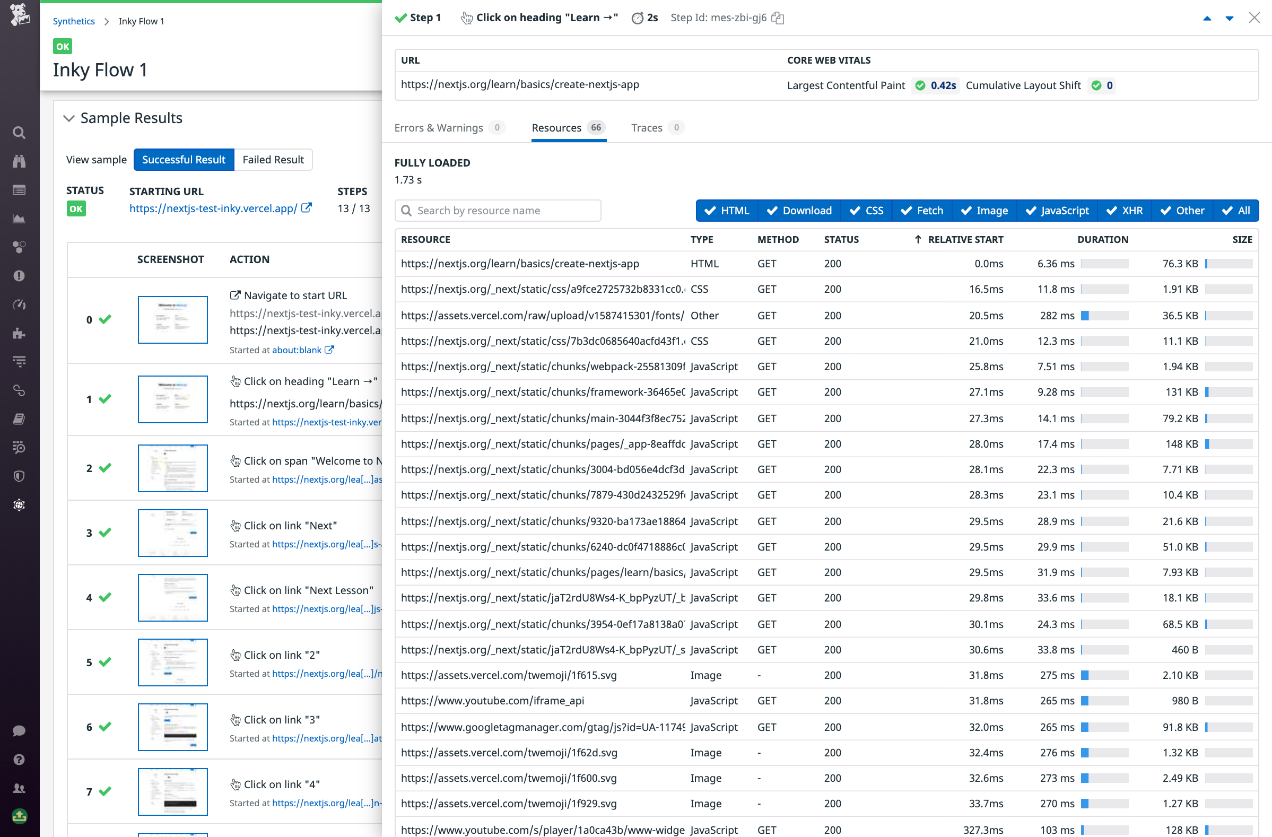Click the Search by resource name field

pos(498,210)
